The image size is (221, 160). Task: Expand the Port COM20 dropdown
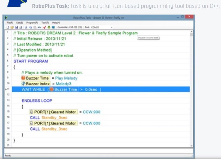pyautogui.click(x=112, y=27)
